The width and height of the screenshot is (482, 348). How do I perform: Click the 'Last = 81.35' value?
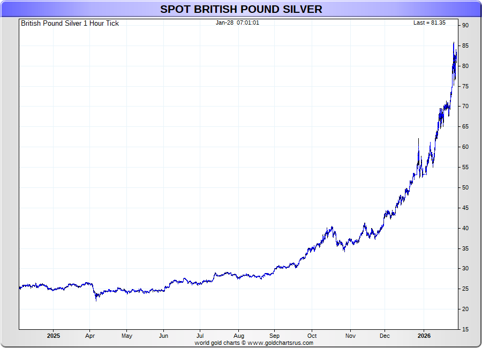(429, 22)
